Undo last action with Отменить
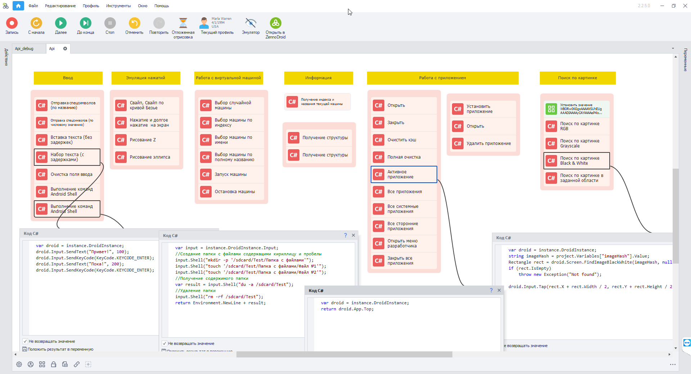Viewport: 691px width, 374px height. (x=134, y=23)
